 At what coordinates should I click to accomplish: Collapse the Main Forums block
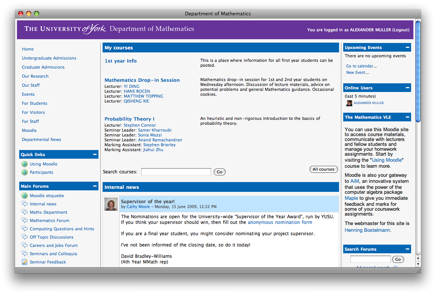pos(95,186)
